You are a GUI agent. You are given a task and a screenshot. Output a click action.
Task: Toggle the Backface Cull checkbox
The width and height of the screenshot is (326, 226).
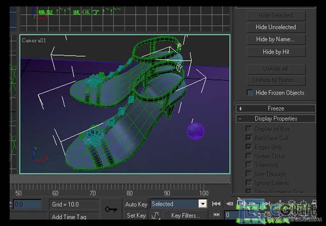(248, 138)
